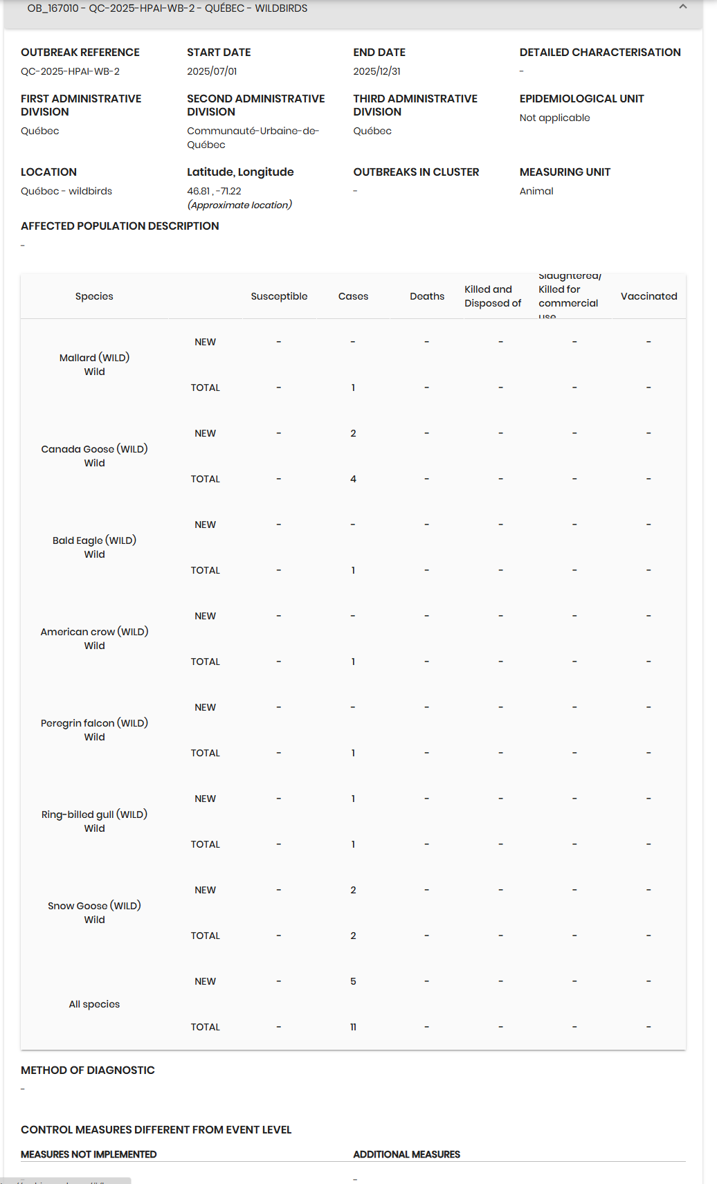This screenshot has height=1184, width=717.
Task: Click the Deaths column header
Action: (427, 296)
